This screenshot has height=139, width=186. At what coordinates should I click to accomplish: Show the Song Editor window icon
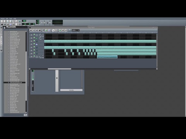(2, 24)
